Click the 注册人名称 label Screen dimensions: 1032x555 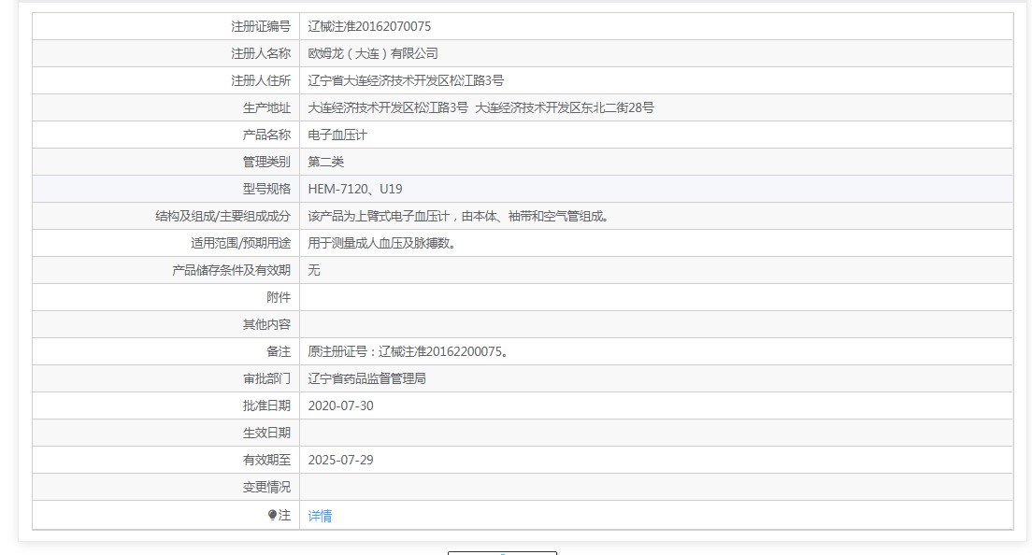point(261,53)
